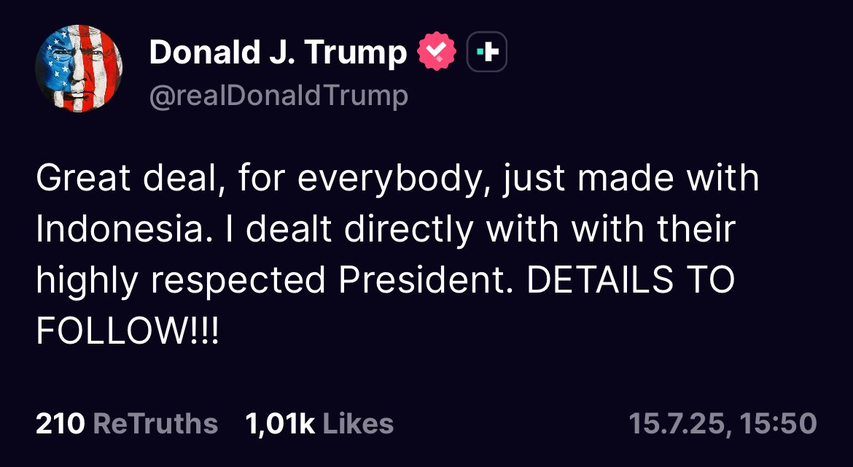Click the red verified badge icon
853x467 pixels.
[x=436, y=53]
